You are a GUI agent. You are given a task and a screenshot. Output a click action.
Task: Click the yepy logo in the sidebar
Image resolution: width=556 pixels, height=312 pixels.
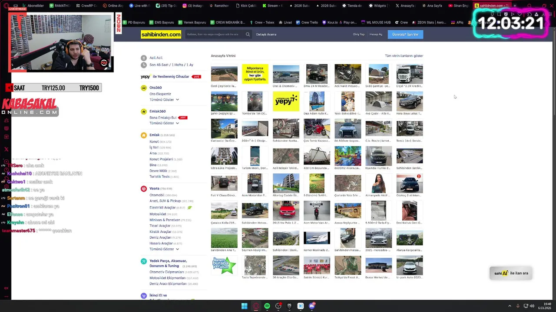[145, 77]
